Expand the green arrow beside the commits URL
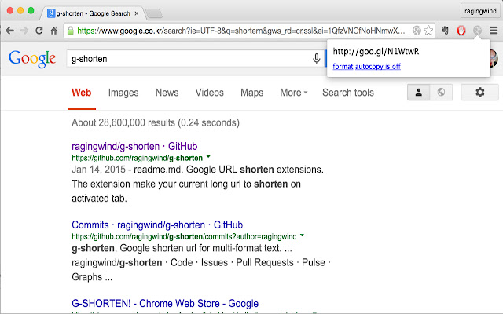This screenshot has width=503, height=314. pos(302,235)
